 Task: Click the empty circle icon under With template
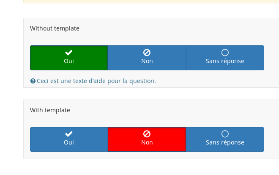[x=225, y=134]
